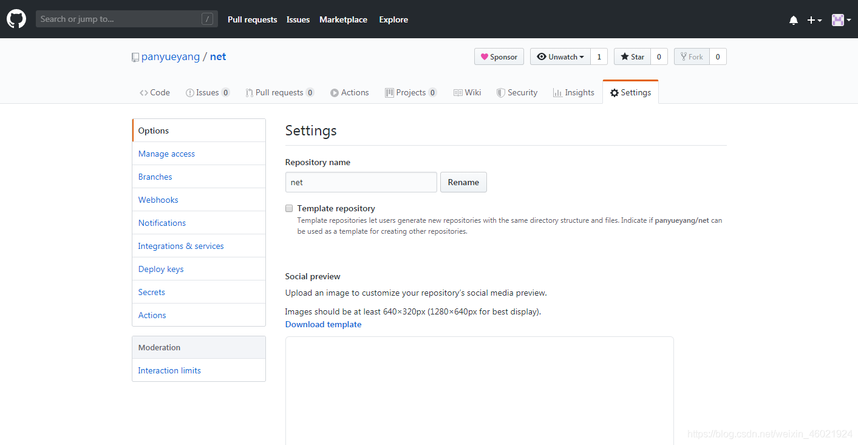This screenshot has width=858, height=445.
Task: Open Integrations & services settings
Action: click(199, 246)
